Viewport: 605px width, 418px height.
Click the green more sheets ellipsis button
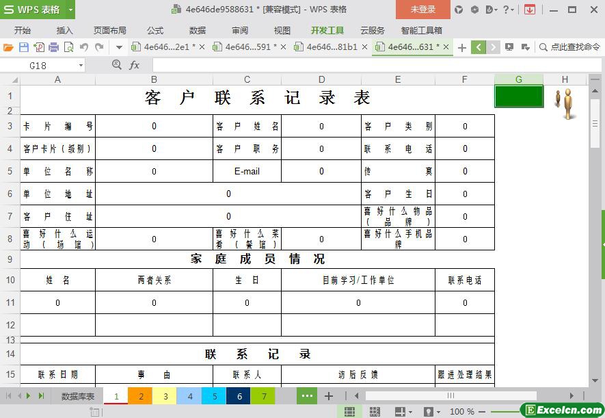(x=307, y=395)
